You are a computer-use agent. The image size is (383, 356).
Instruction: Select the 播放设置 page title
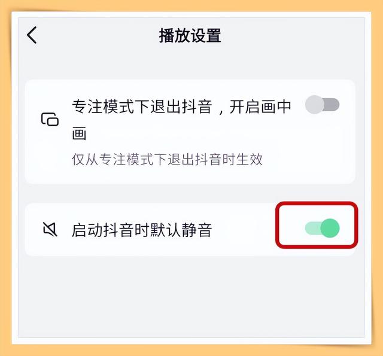pyautogui.click(x=190, y=36)
